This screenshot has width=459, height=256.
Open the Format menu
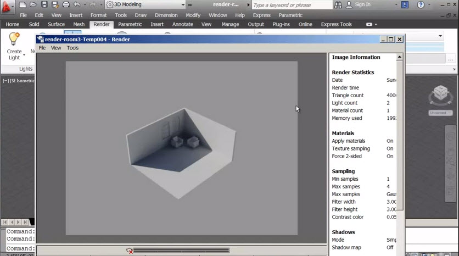98,15
